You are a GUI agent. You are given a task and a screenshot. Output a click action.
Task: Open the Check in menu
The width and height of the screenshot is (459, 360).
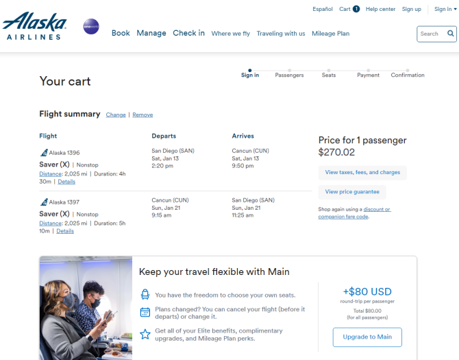tap(189, 33)
